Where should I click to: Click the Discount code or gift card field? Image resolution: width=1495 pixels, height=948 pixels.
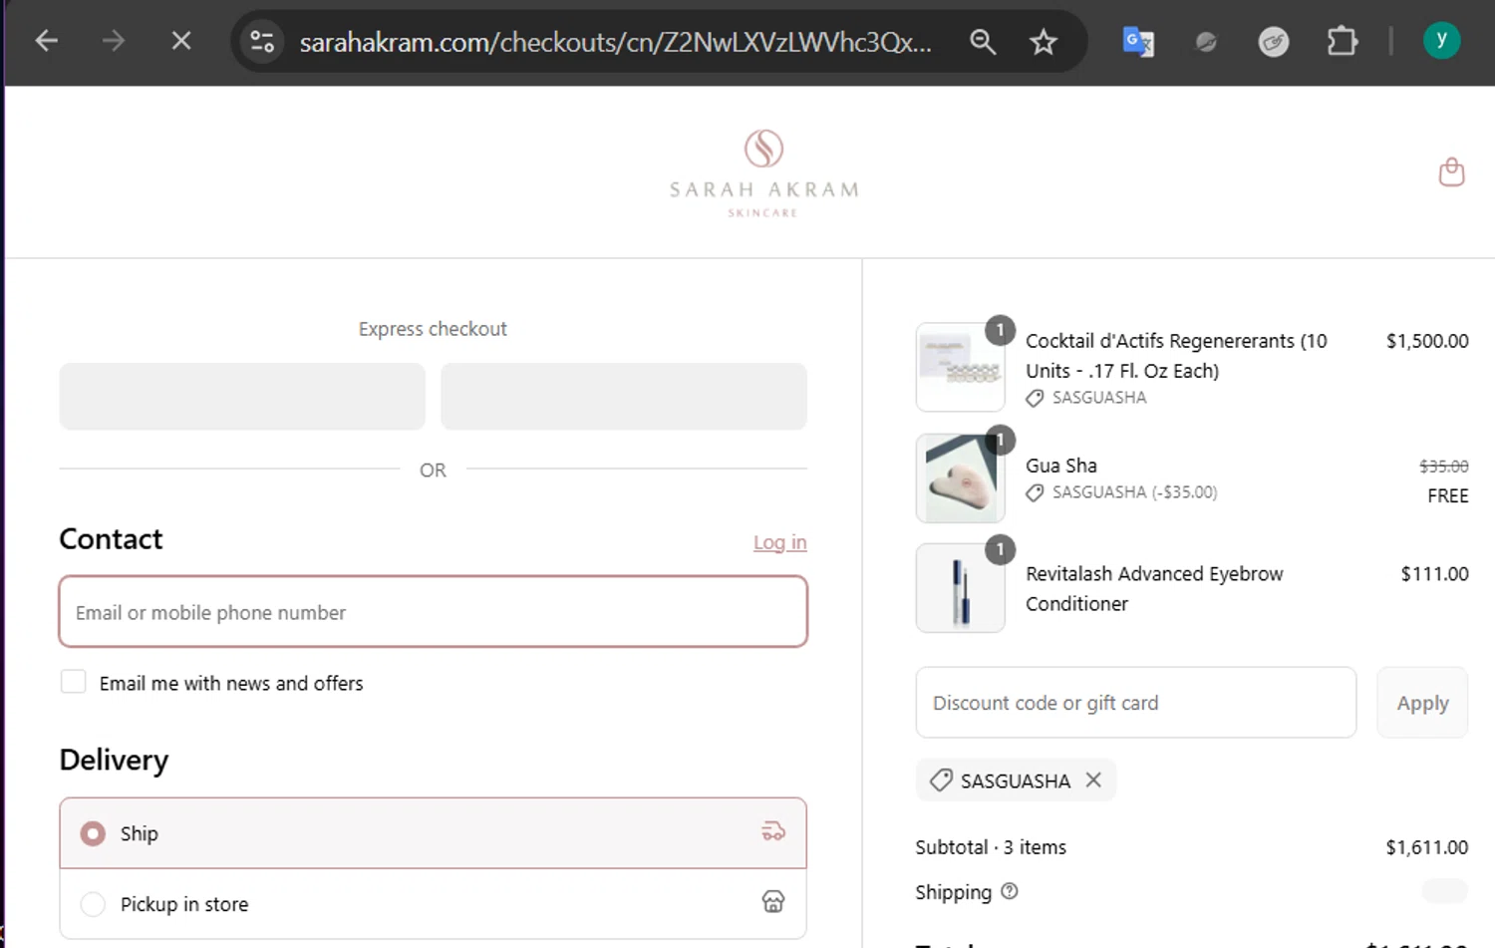pos(1136,703)
